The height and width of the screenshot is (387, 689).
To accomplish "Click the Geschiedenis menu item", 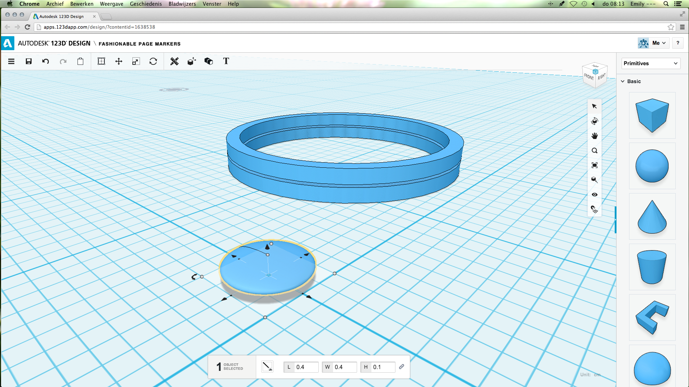I will 146,4.
